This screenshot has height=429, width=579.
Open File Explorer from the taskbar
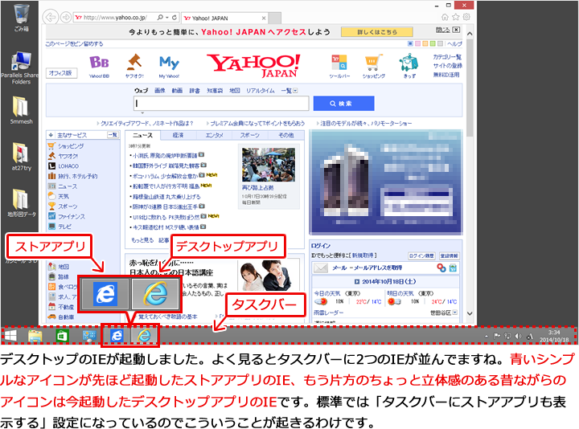[35, 336]
